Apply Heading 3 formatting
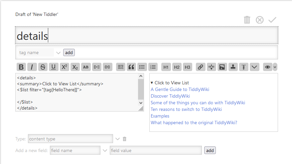Viewport: 292px width, 164px height. [x=188, y=67]
